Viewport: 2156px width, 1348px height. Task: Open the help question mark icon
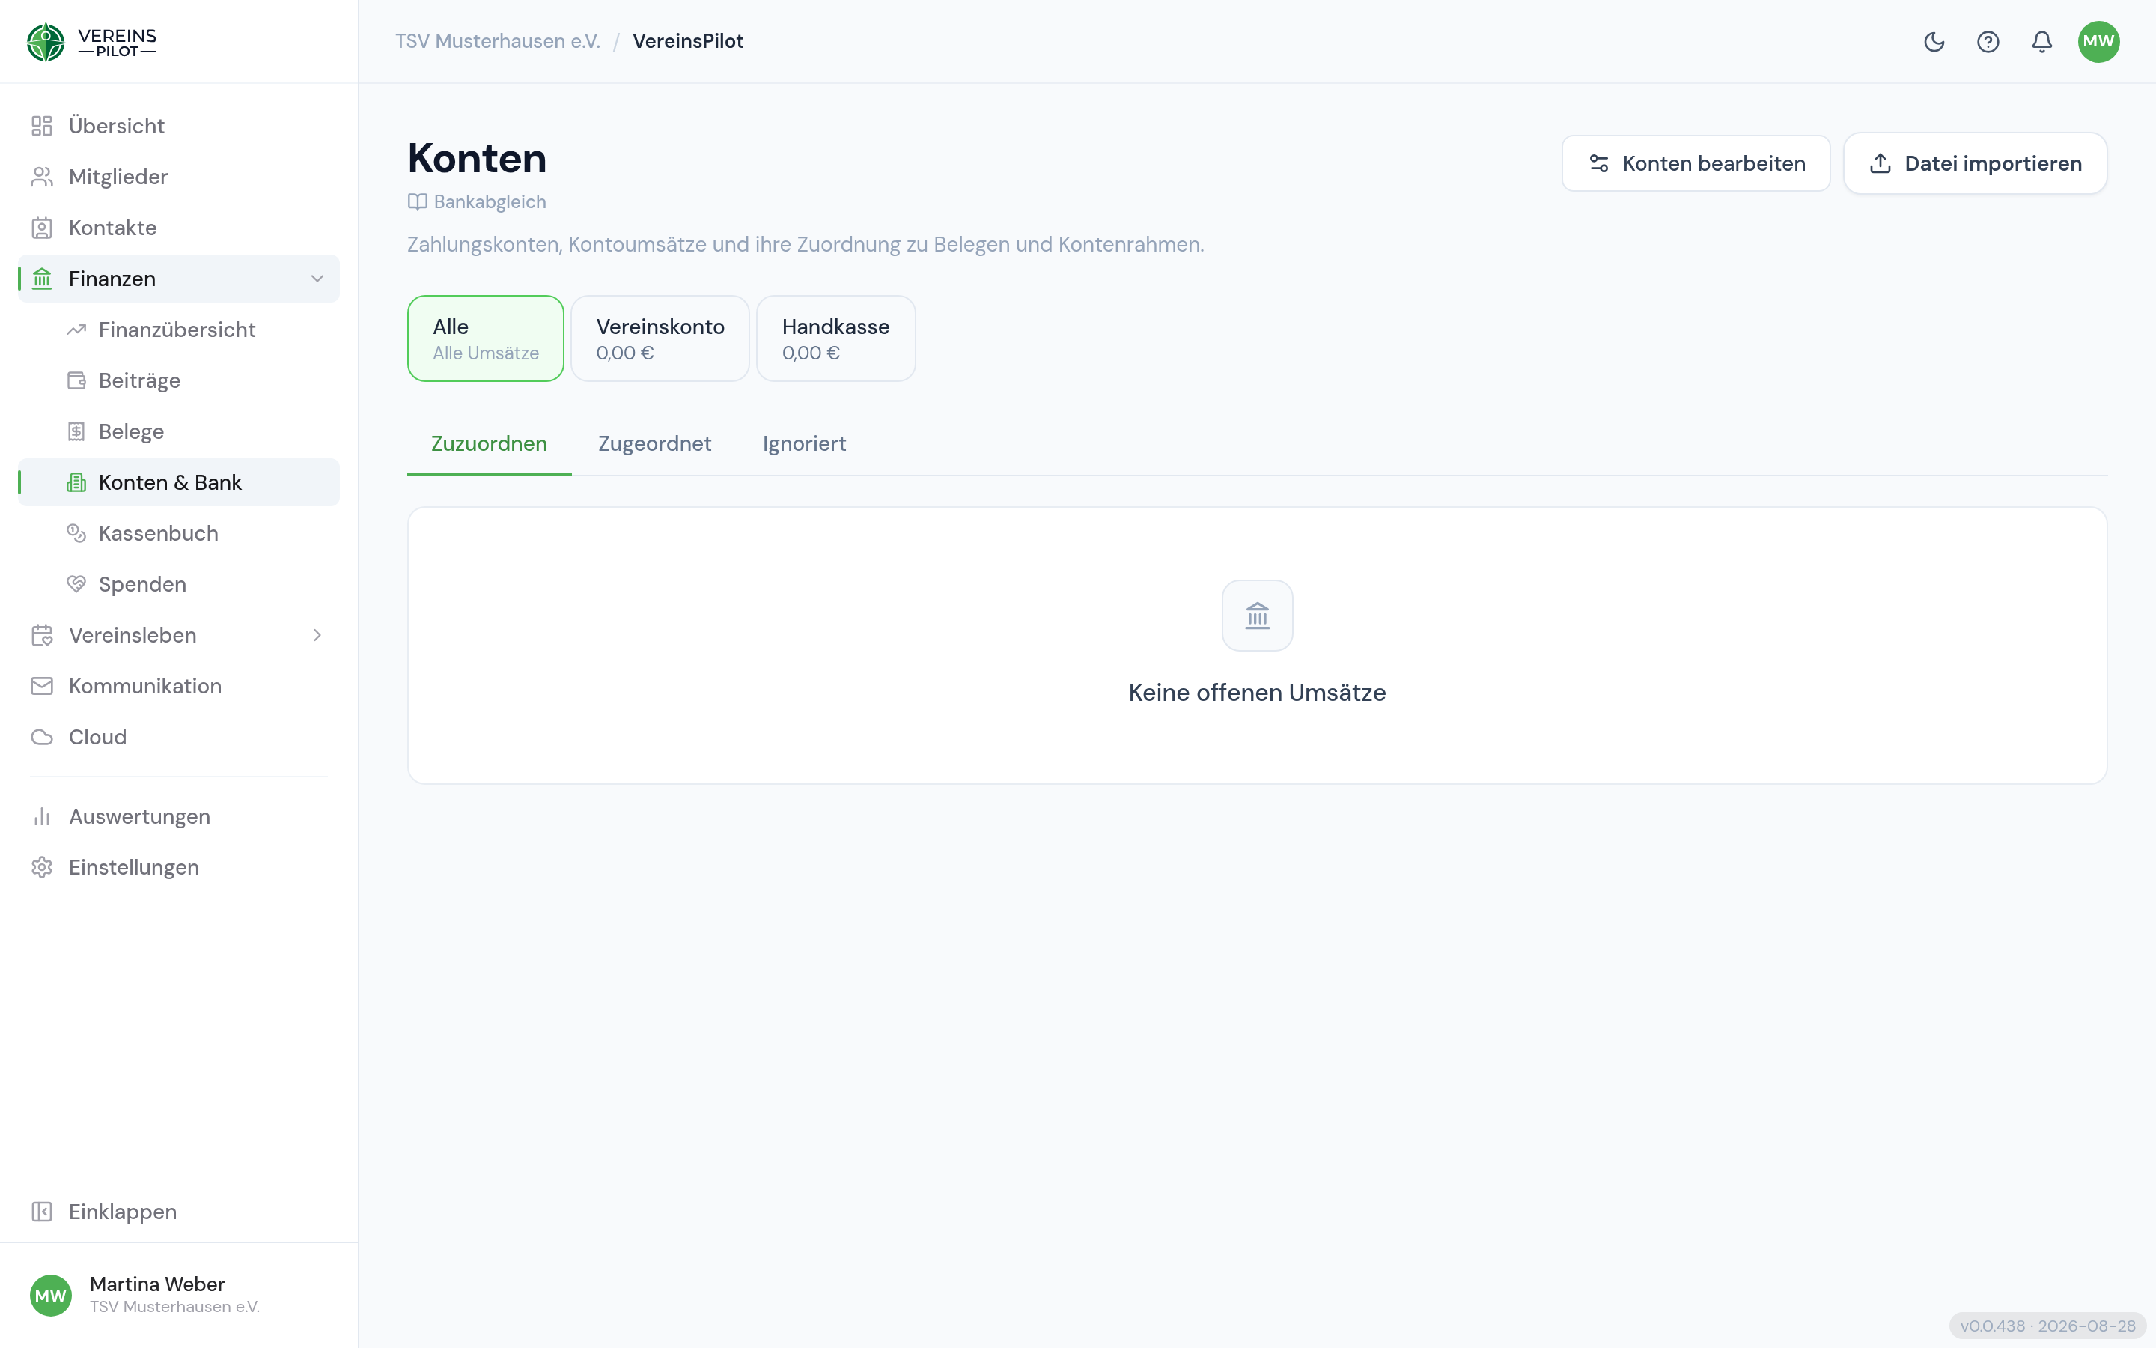pos(1988,42)
